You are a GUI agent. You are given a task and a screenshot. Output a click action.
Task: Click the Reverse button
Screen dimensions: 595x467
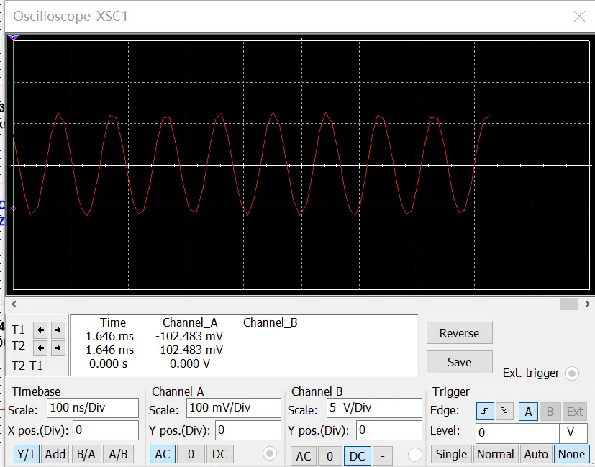[460, 333]
